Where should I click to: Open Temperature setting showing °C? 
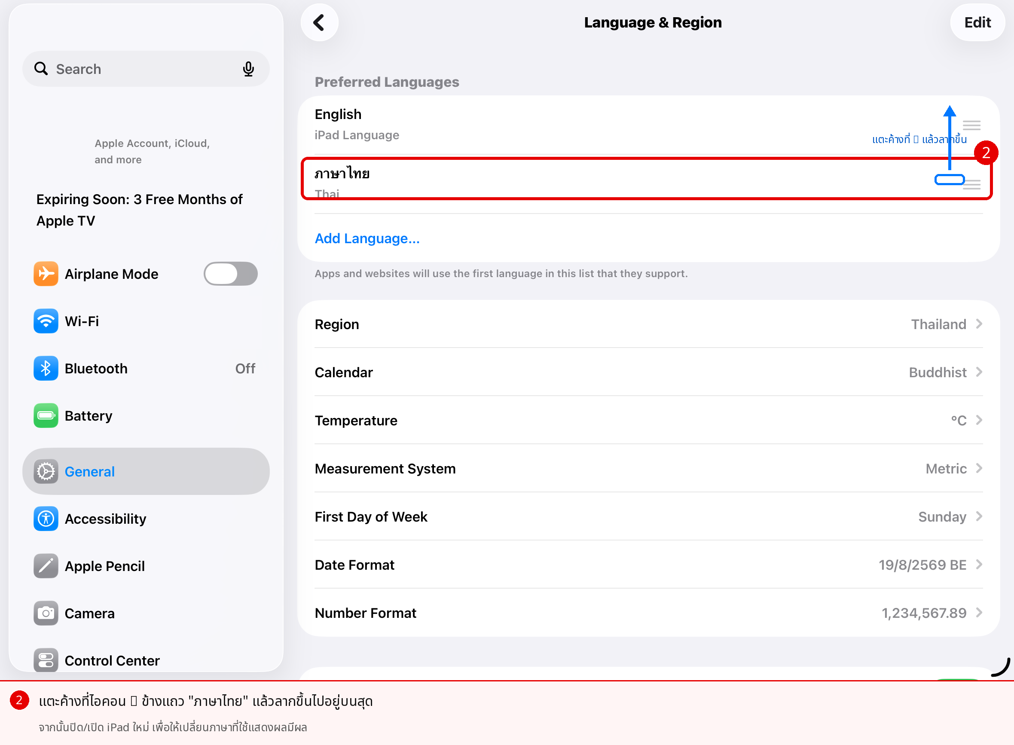coord(648,420)
